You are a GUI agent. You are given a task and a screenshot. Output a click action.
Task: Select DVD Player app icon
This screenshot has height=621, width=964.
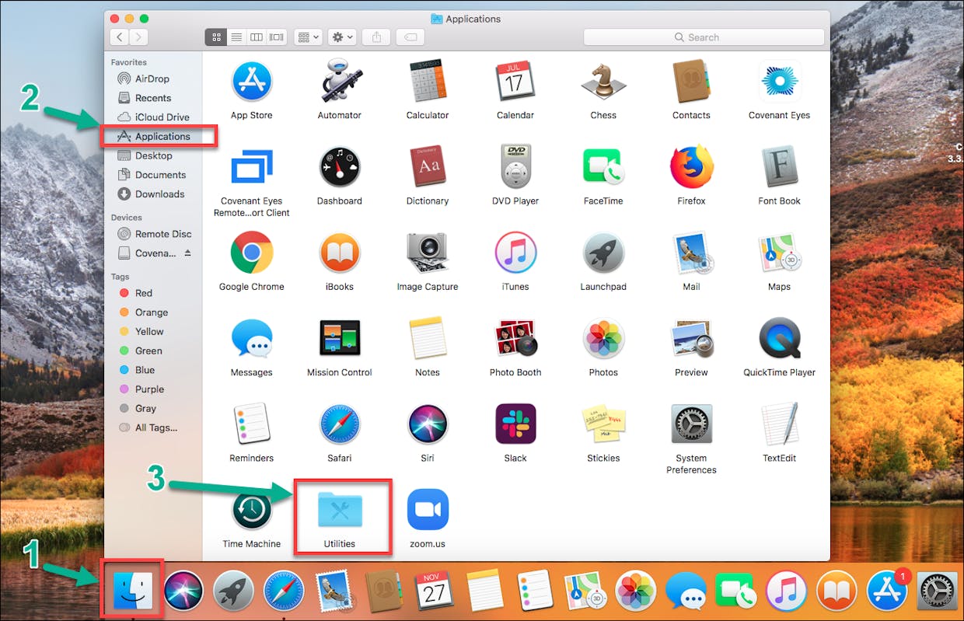(x=515, y=166)
